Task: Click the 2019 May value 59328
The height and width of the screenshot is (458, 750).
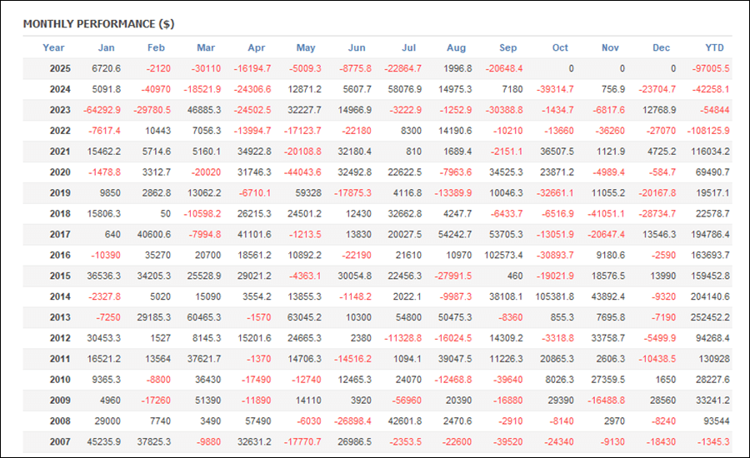Action: [309, 193]
